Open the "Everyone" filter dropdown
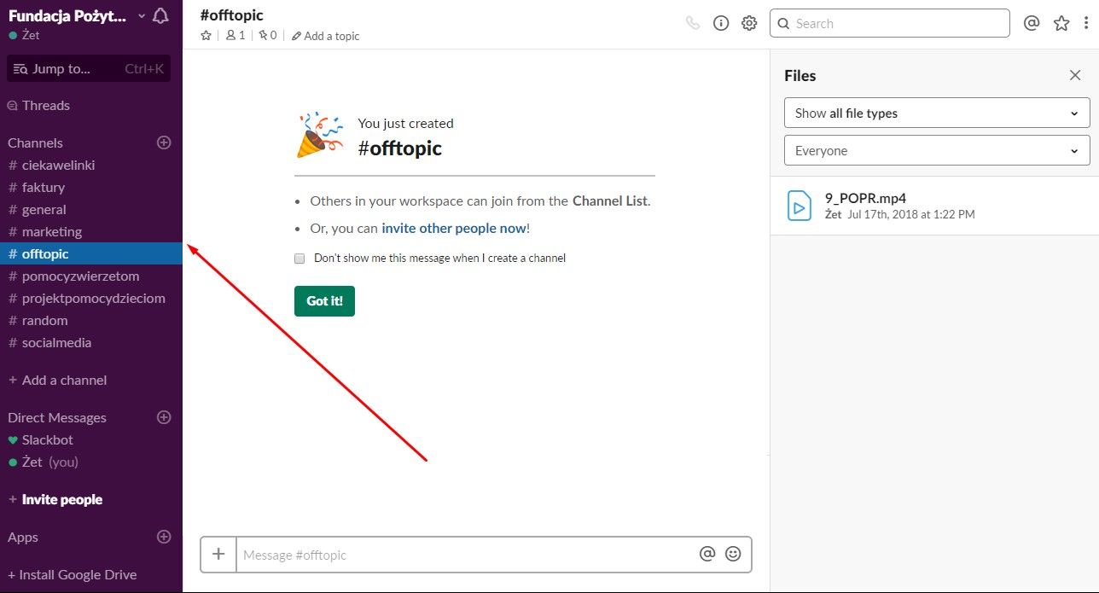The image size is (1099, 593). [936, 150]
